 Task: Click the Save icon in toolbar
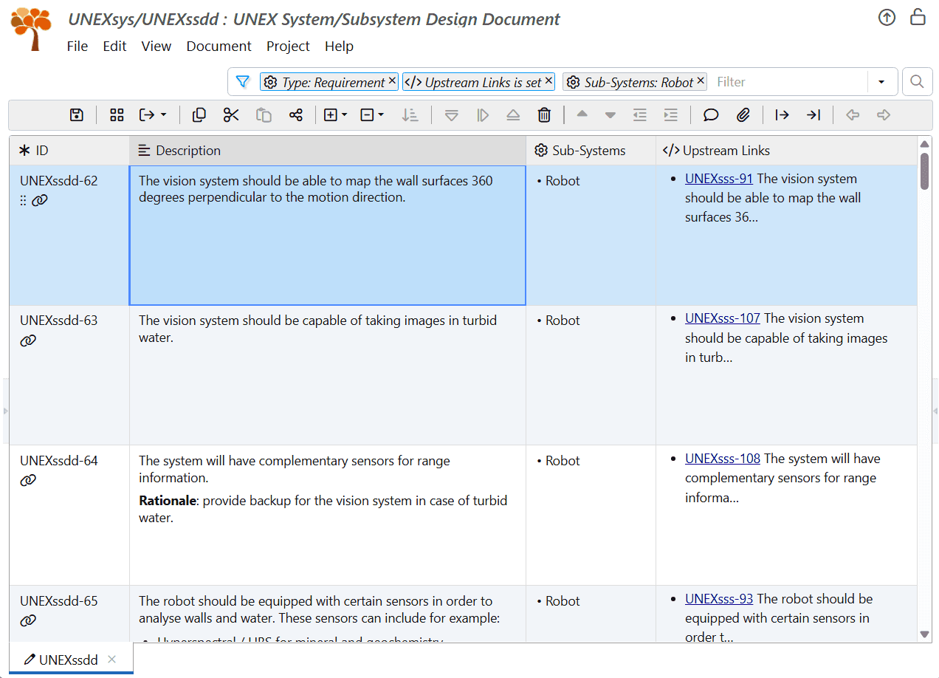tap(77, 114)
